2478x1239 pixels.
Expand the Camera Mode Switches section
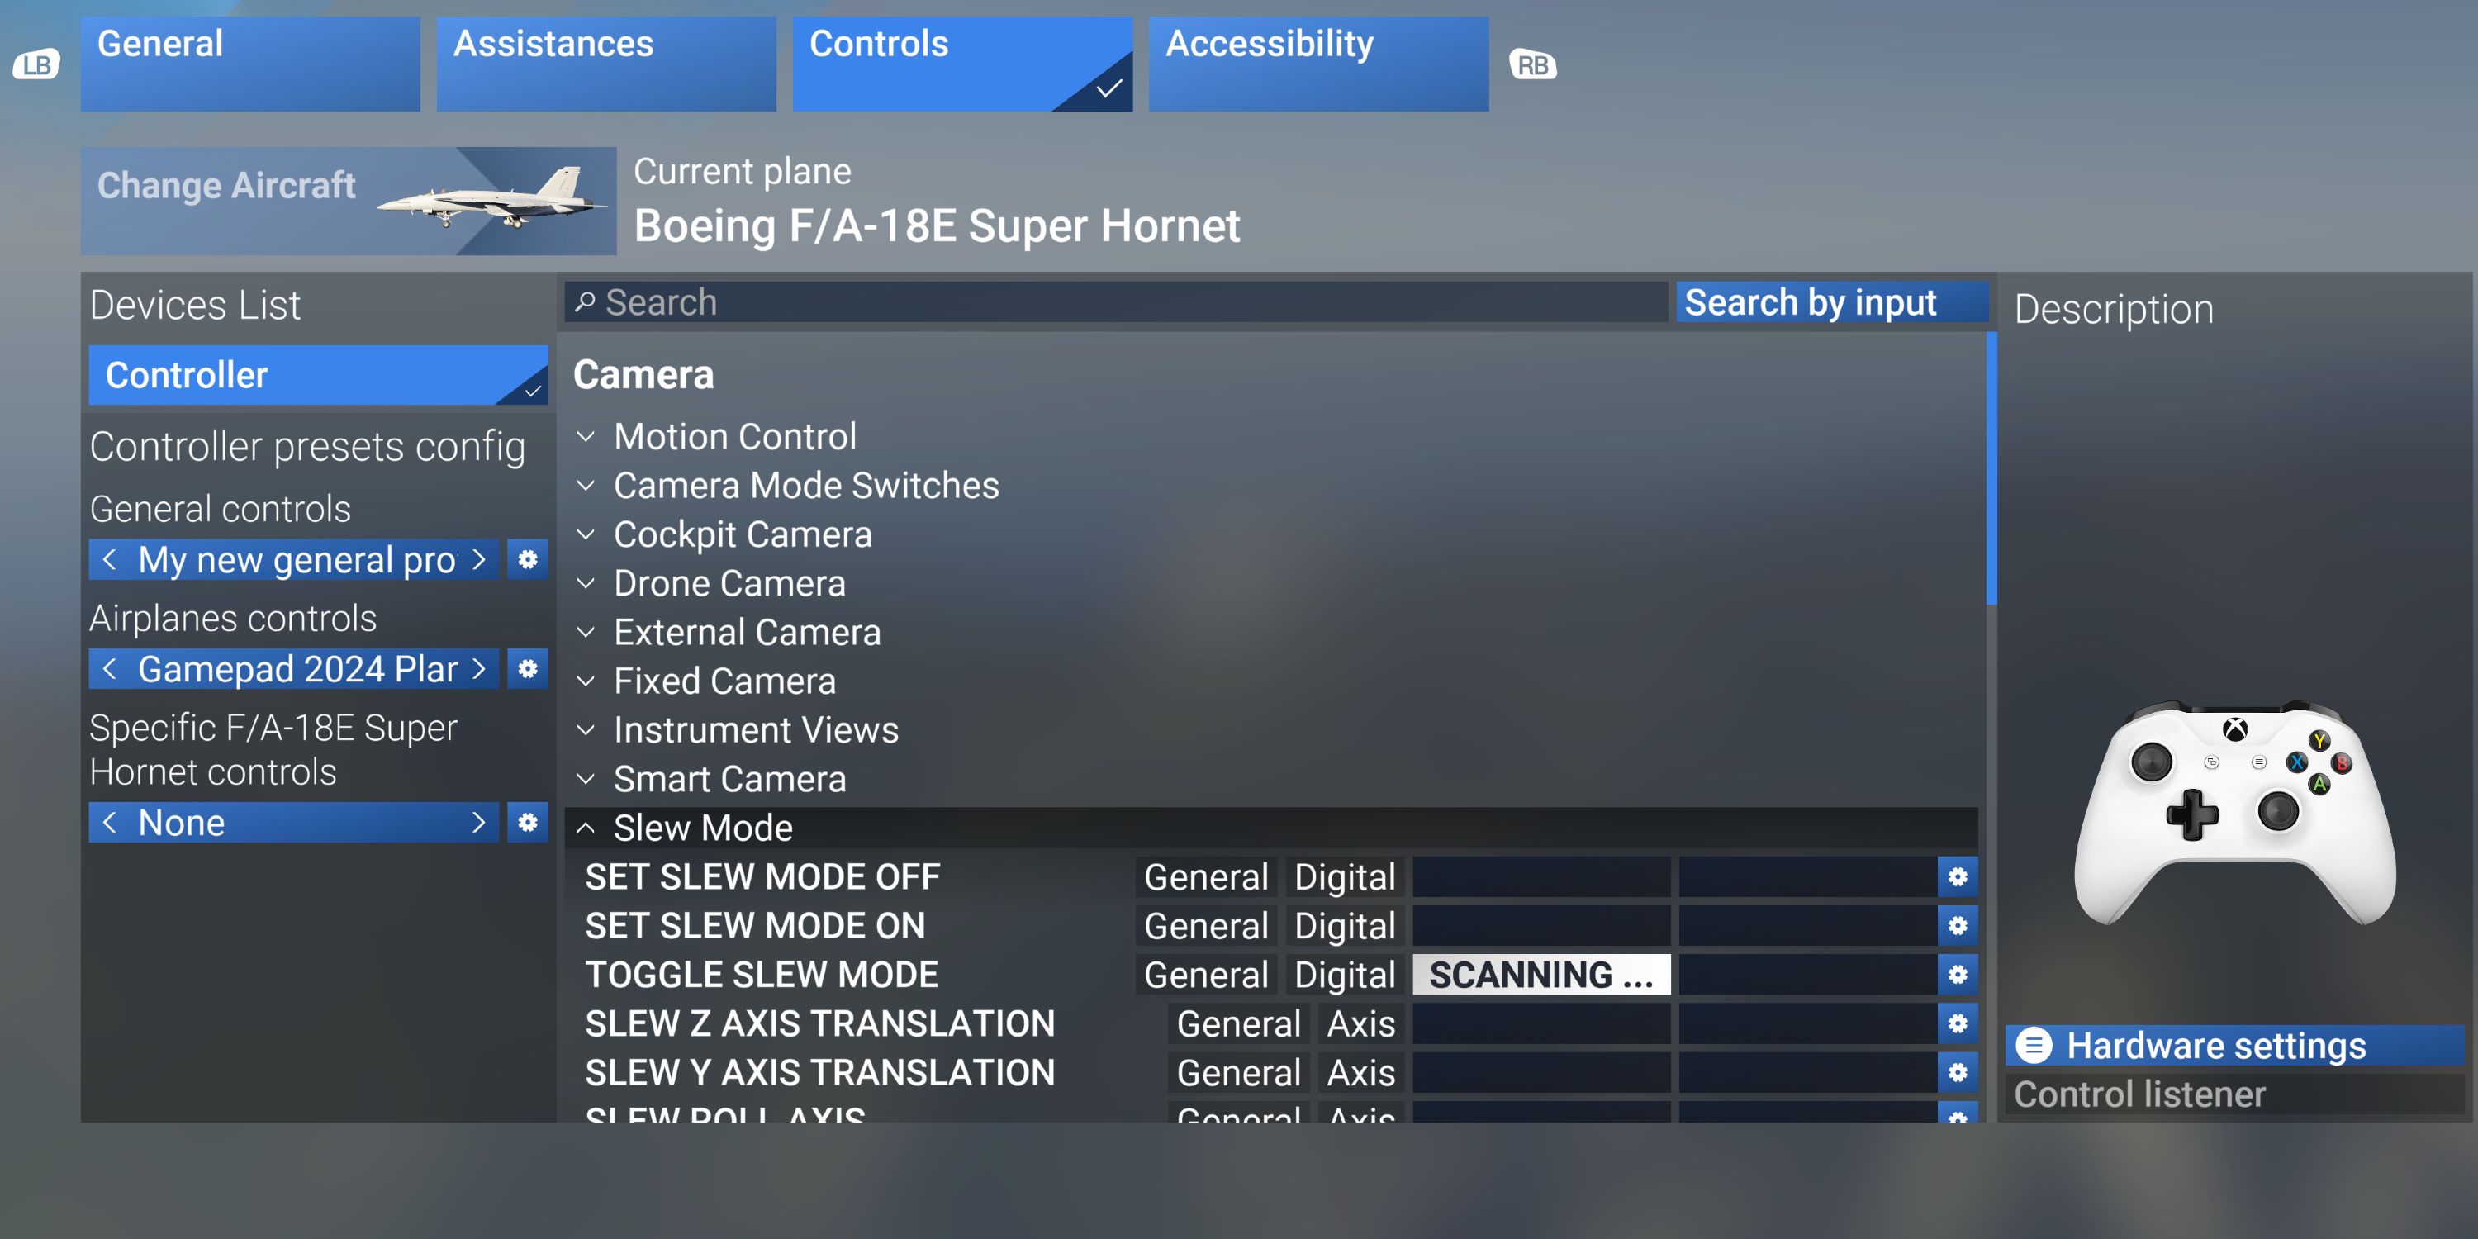pyautogui.click(x=806, y=485)
